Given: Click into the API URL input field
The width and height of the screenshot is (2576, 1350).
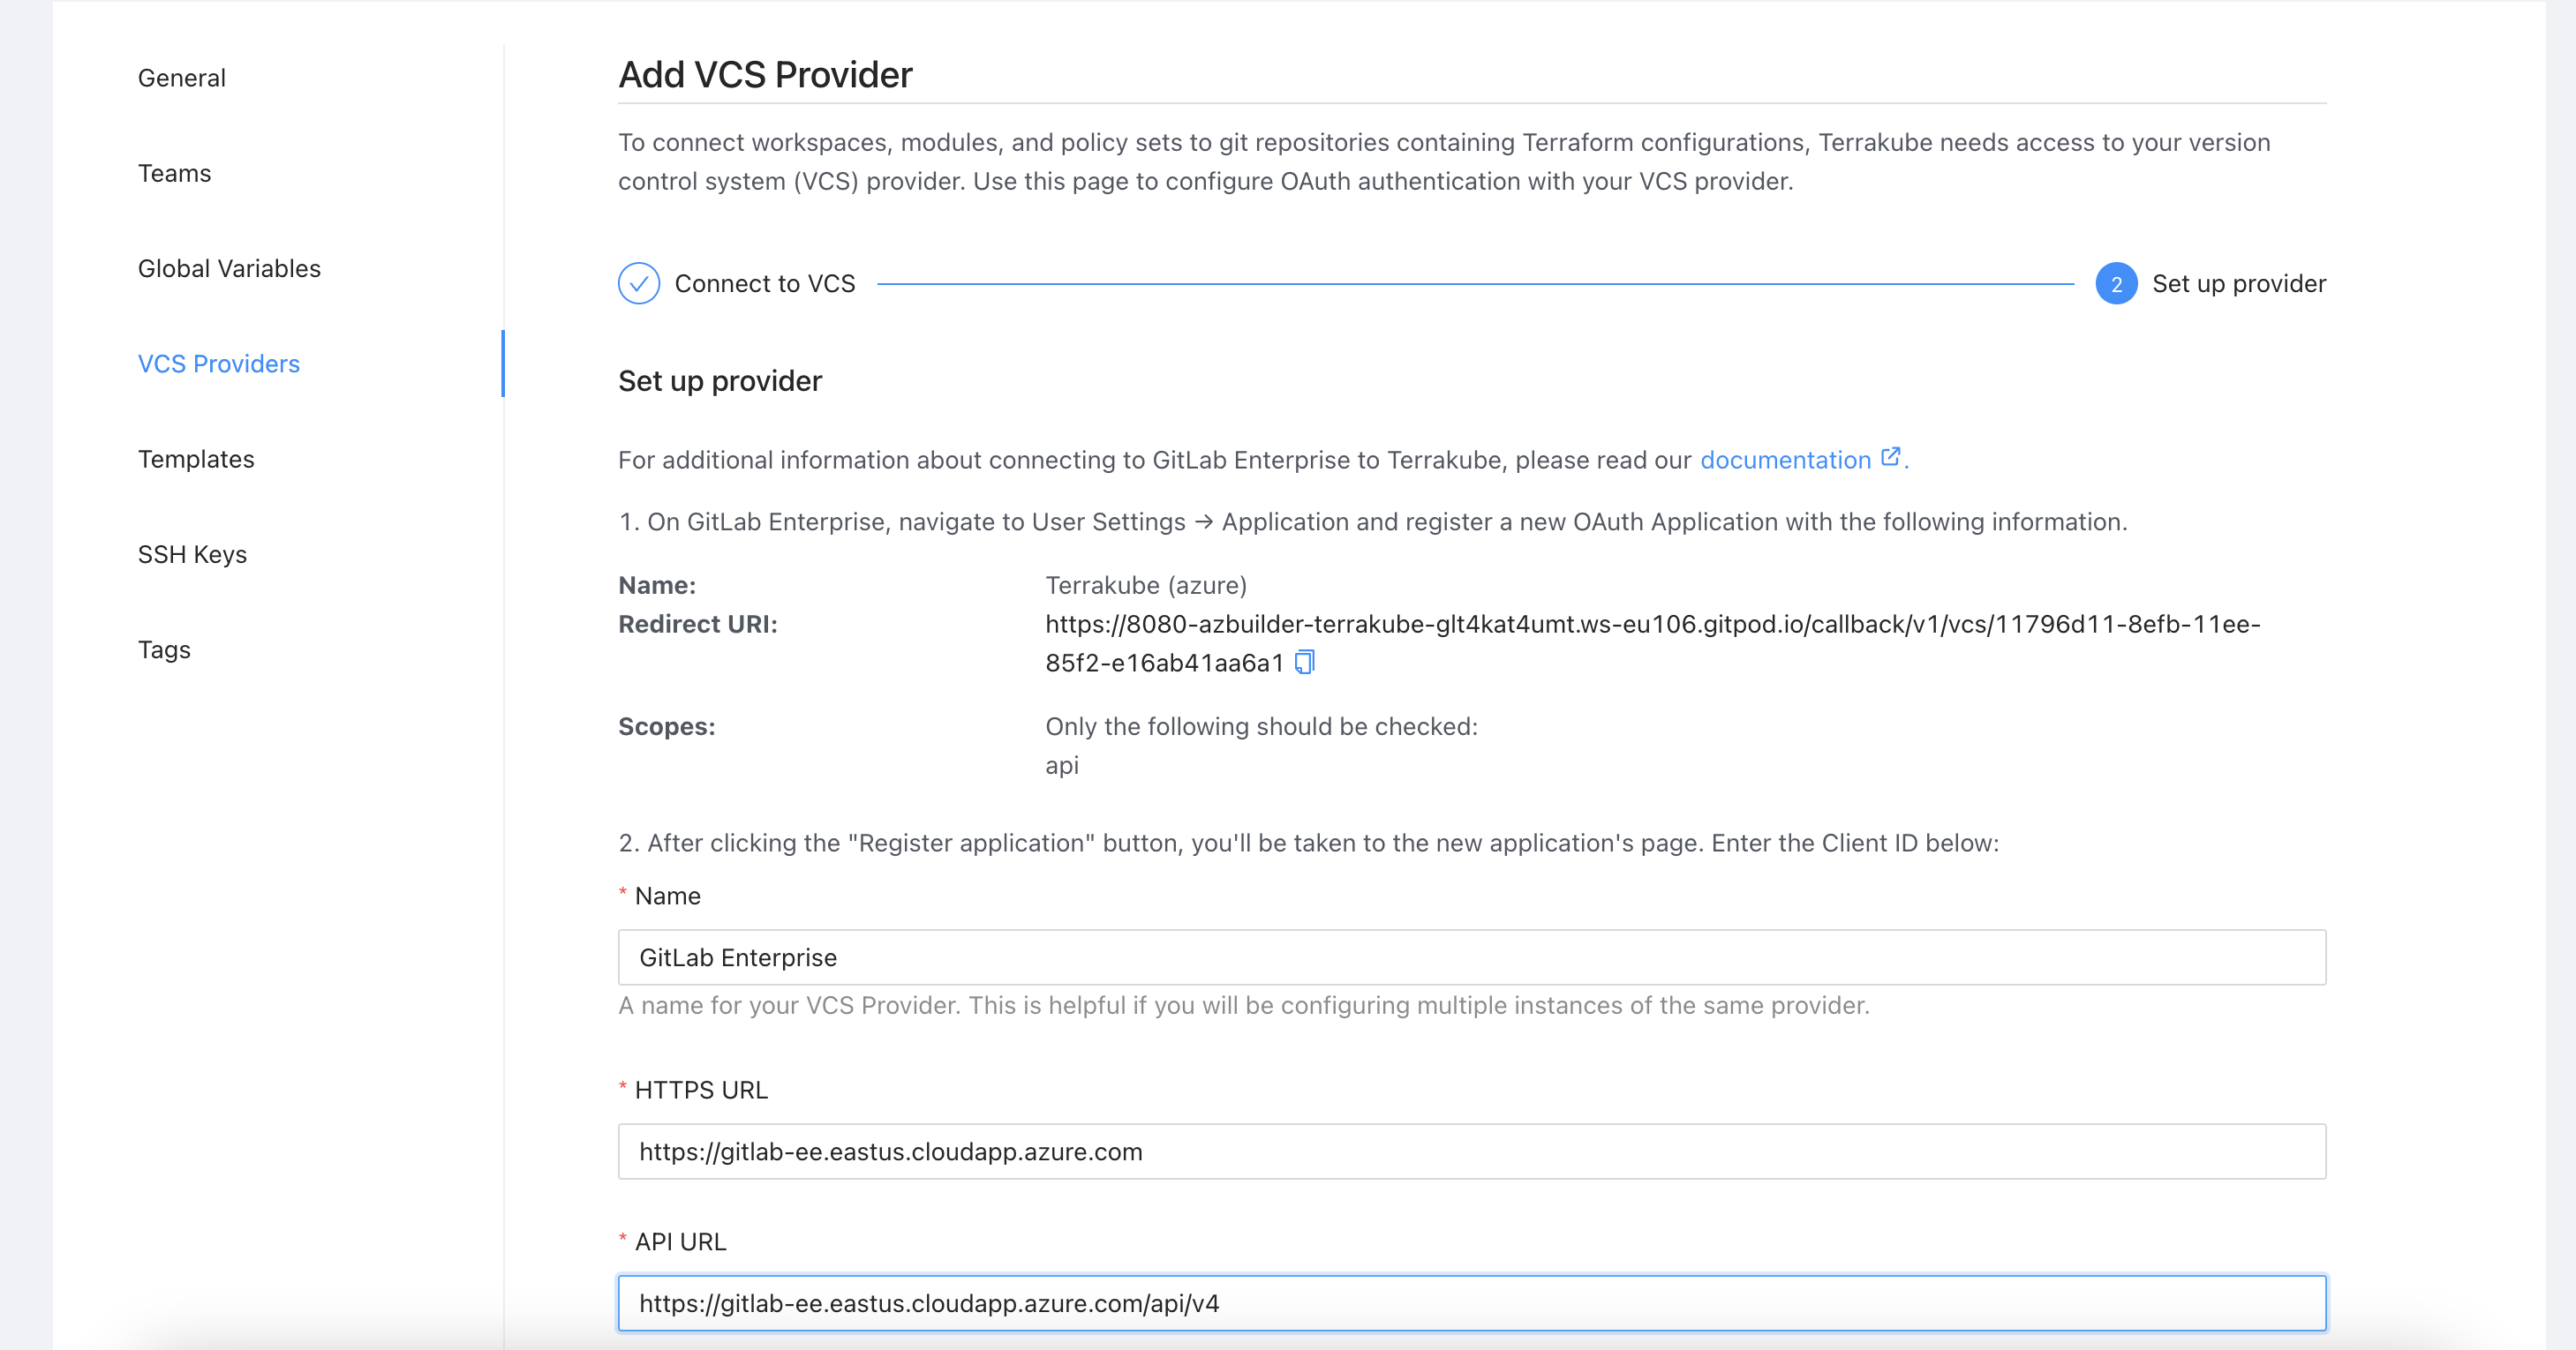Looking at the screenshot, I should [x=1471, y=1303].
